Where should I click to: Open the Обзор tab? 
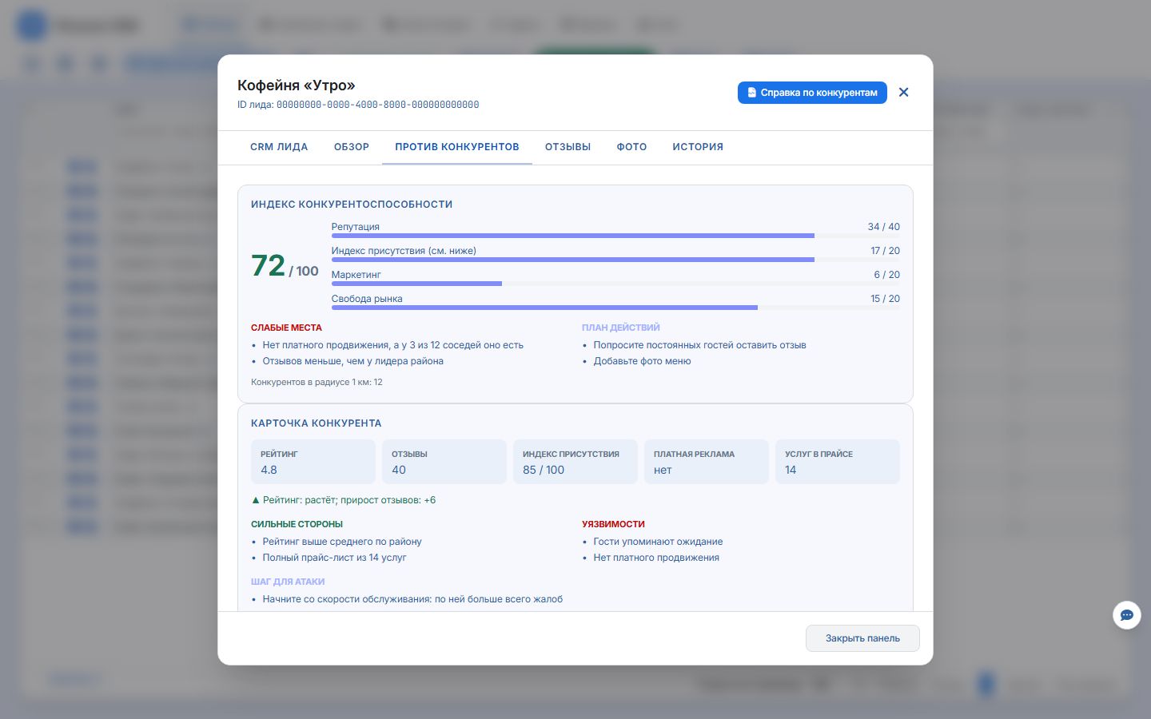click(x=352, y=147)
